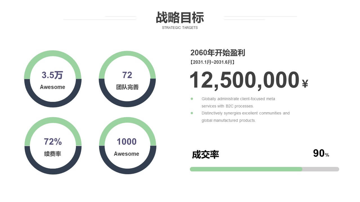Screen dimensions: 360x202
Task: Select the 12,500,000 figure
Action: pyautogui.click(x=244, y=80)
